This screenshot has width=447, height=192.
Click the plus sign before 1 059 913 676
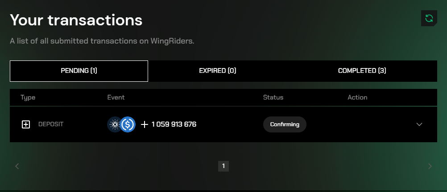pyautogui.click(x=145, y=124)
